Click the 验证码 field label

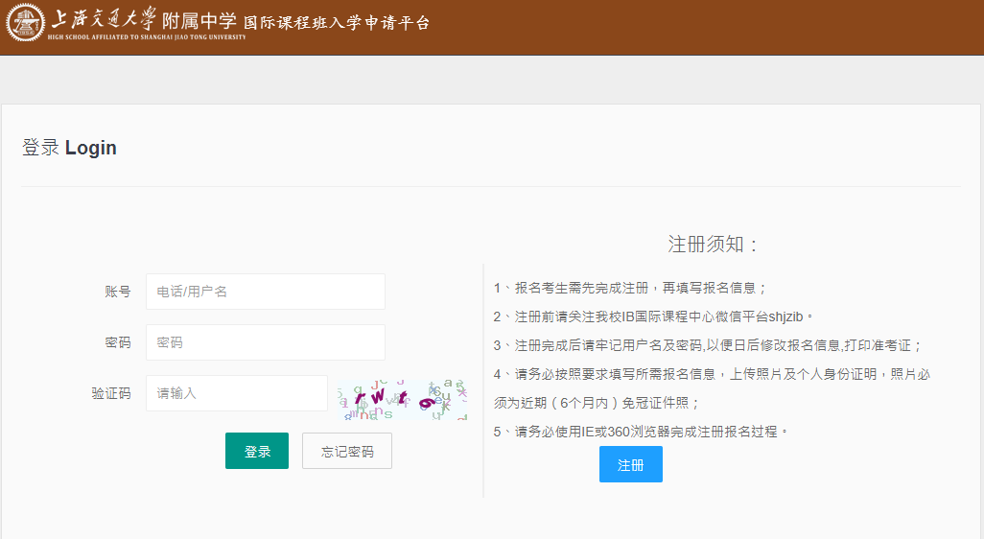click(111, 393)
